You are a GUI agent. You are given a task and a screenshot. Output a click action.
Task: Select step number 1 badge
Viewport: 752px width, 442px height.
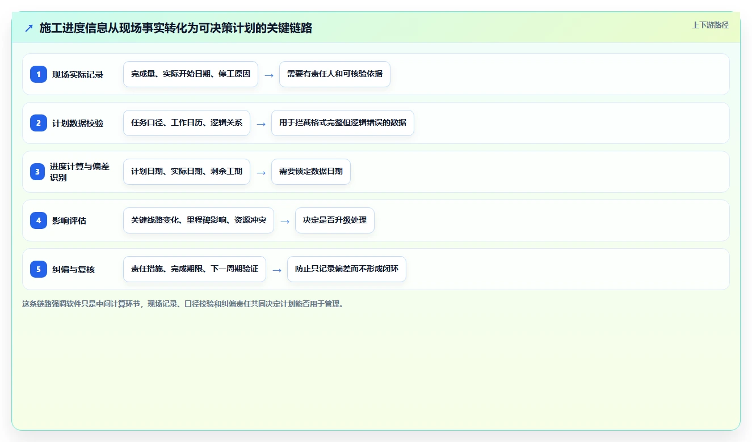pos(39,74)
